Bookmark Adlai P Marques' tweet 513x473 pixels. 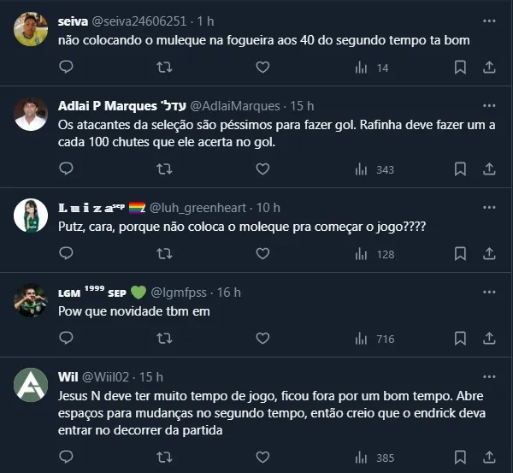[x=459, y=169]
